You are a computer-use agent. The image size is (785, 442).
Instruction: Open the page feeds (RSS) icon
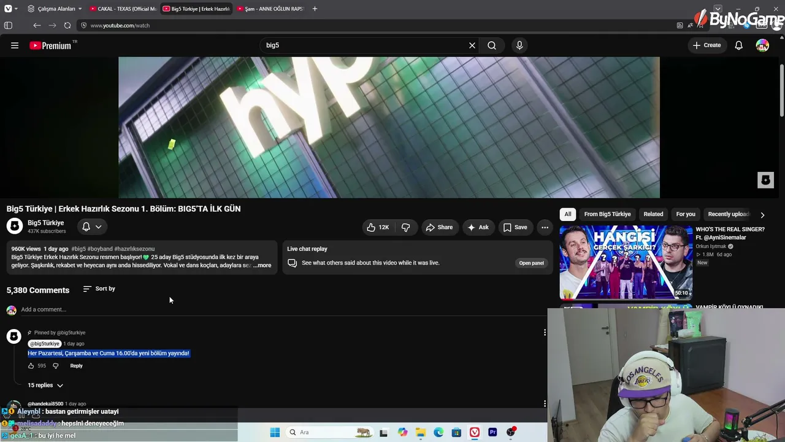(680, 25)
